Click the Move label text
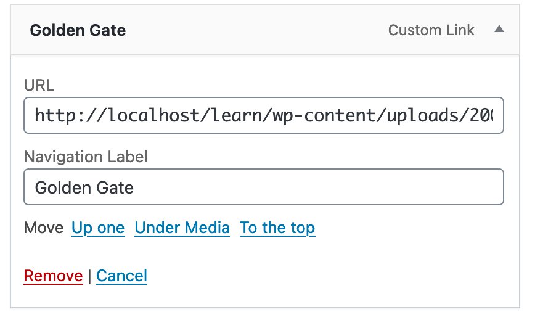The image size is (535, 312). coord(43,228)
